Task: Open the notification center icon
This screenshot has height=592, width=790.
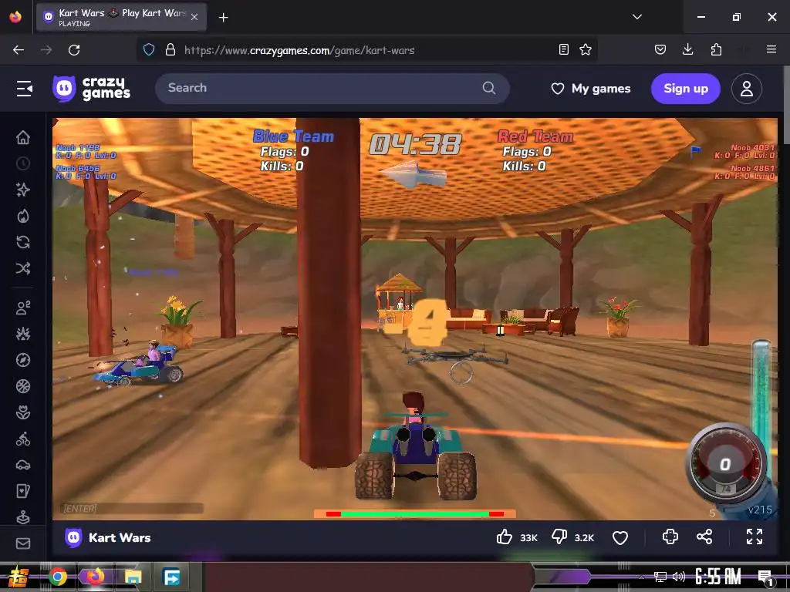Action: tap(766, 577)
